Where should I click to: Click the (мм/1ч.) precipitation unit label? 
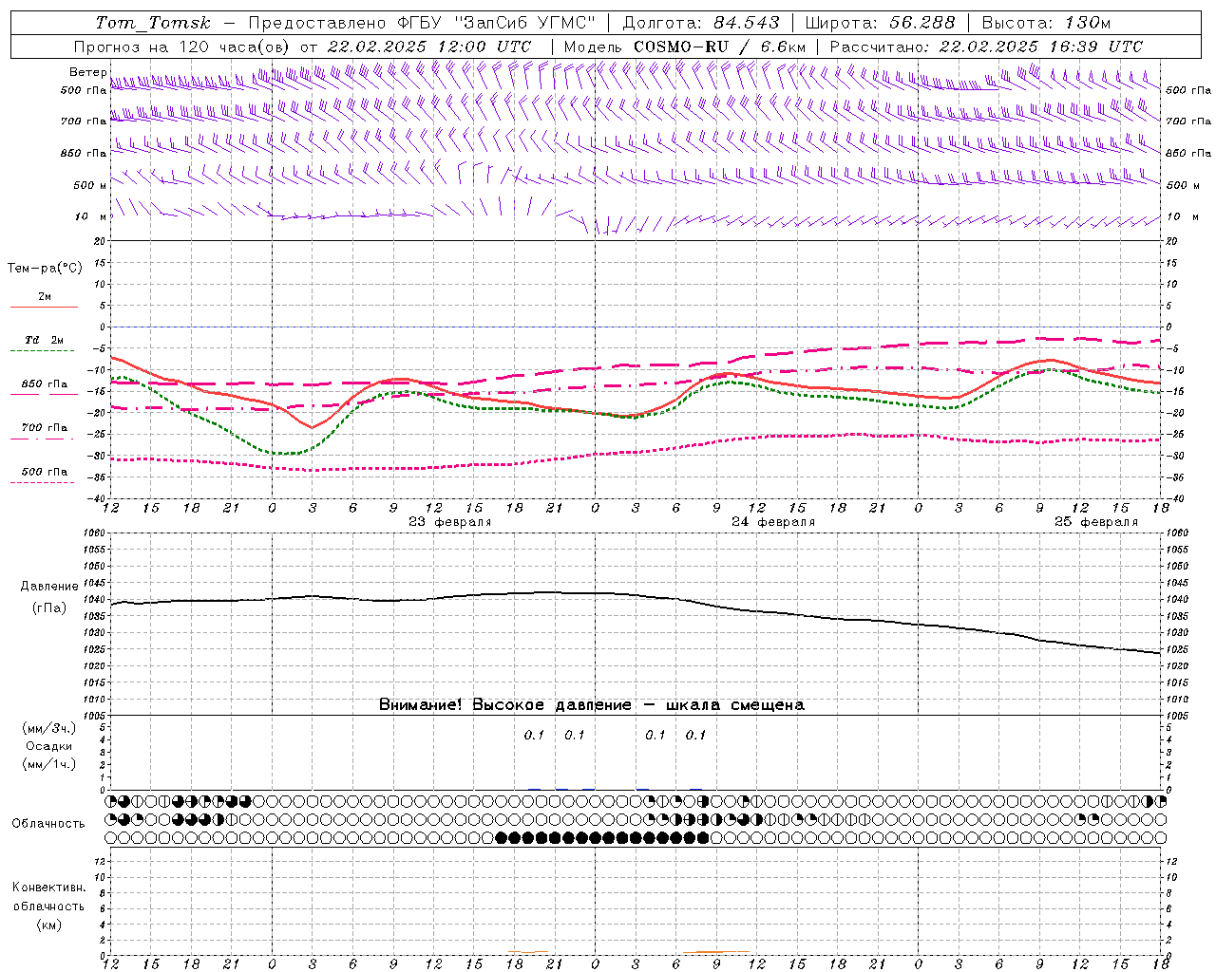point(49,764)
